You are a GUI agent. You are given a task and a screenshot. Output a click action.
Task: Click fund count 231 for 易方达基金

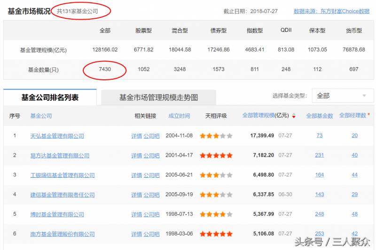click(320, 155)
